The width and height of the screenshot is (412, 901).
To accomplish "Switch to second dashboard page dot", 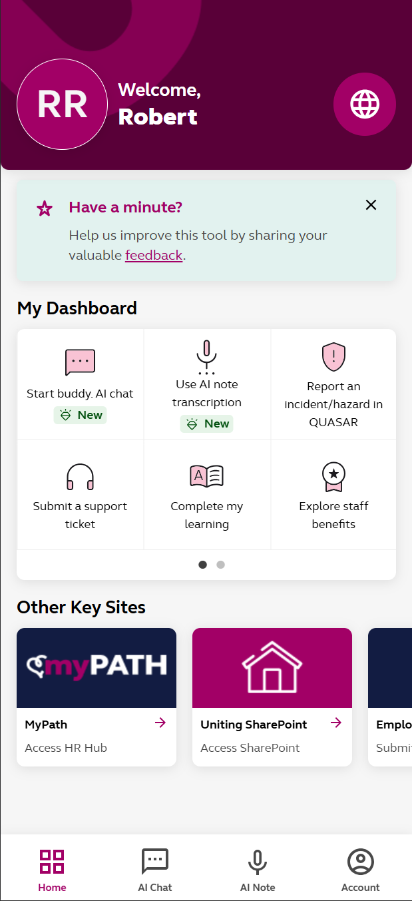I will tap(221, 565).
